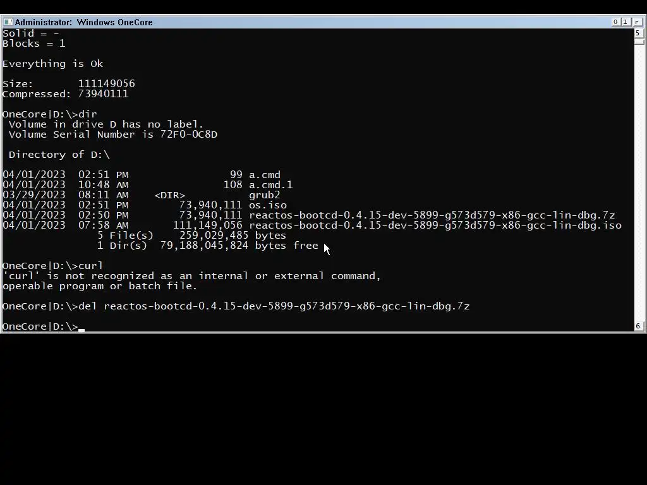The height and width of the screenshot is (485, 647).
Task: Click the a.cmd.1 file size 108
Action: (233, 185)
